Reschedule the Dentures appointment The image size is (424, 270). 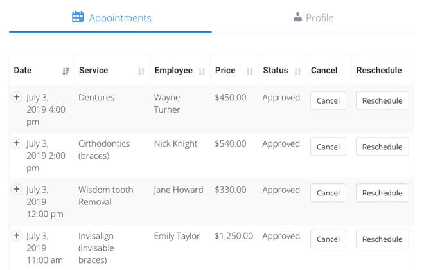[x=382, y=100]
